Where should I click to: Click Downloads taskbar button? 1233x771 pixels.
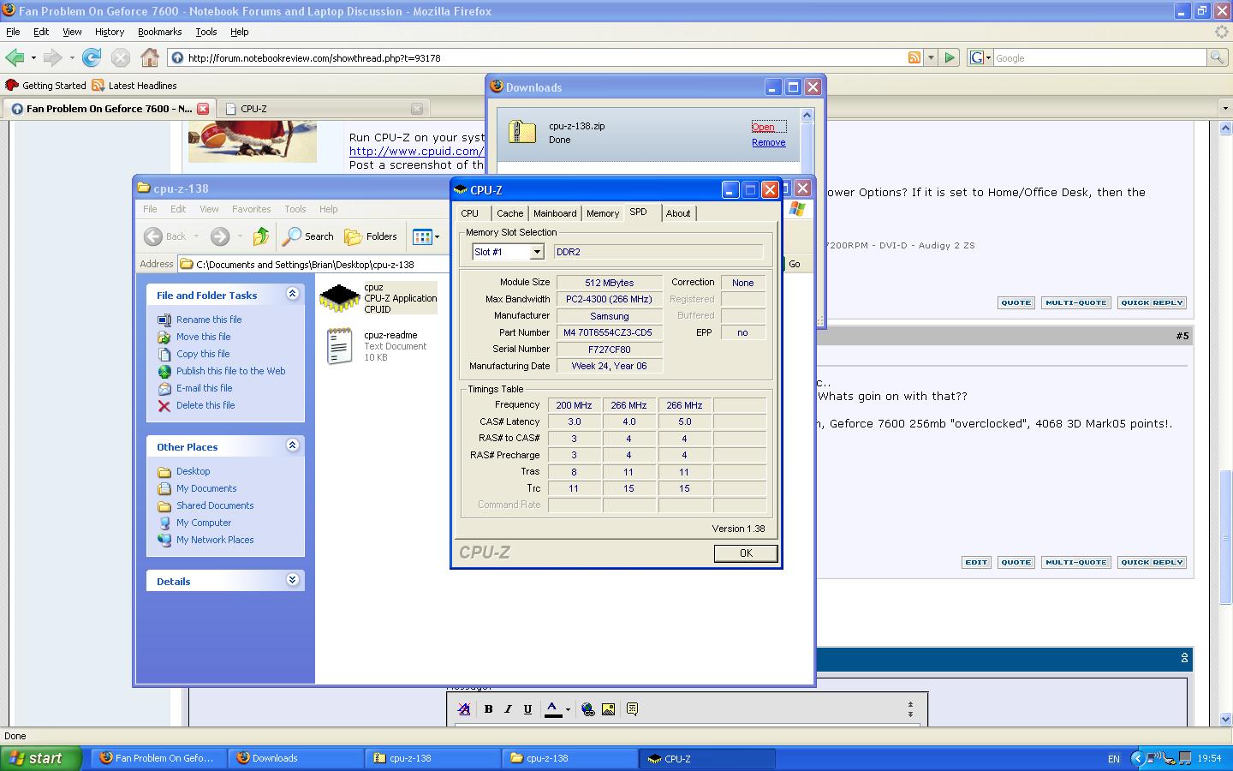[295, 758]
